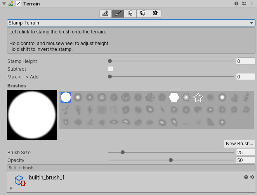Select the Create Neighbor Terrains tool

click(106, 13)
